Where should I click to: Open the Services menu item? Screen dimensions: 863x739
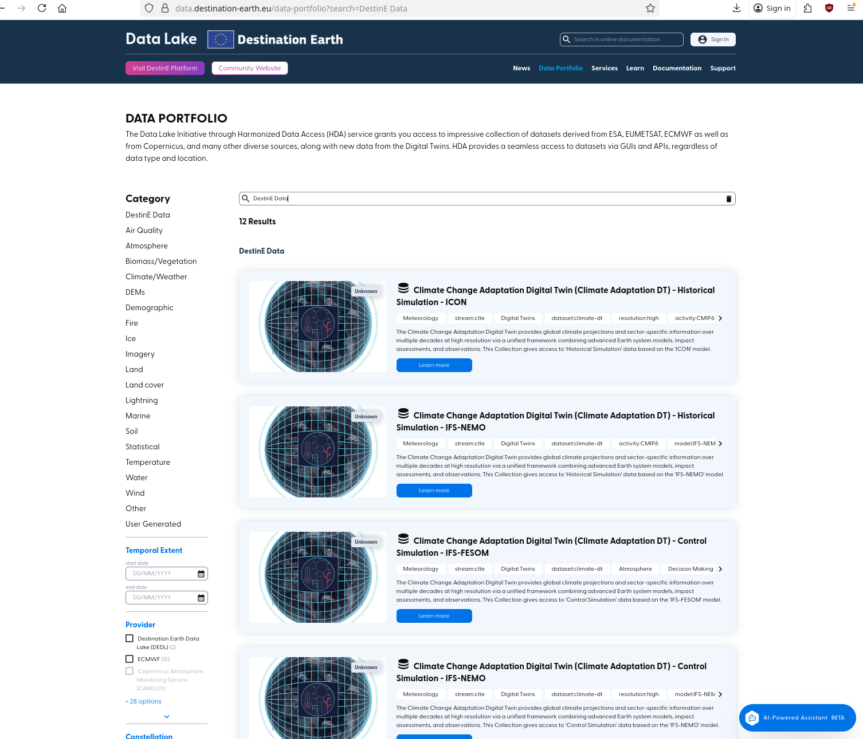pos(604,68)
